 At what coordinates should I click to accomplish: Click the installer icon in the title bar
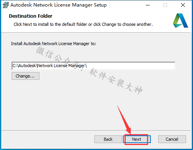pos(5,5)
